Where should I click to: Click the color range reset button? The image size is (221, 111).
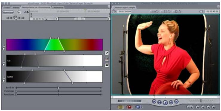(x=4, y=49)
